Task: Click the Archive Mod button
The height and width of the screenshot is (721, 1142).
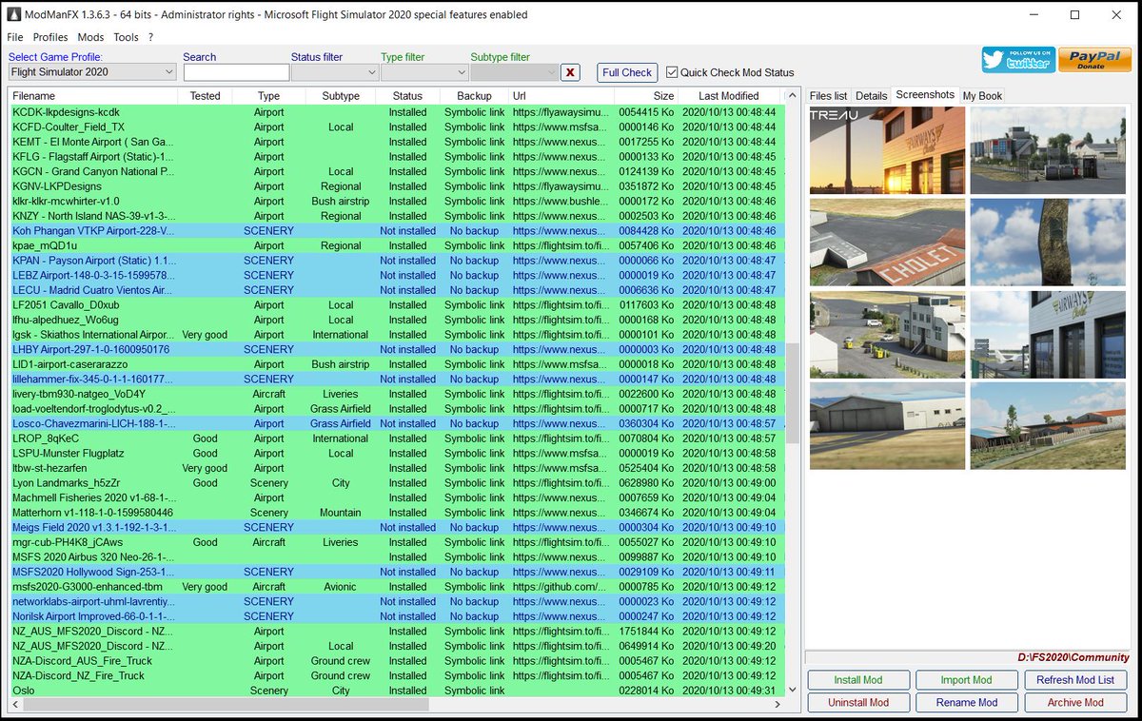Action: [1075, 703]
